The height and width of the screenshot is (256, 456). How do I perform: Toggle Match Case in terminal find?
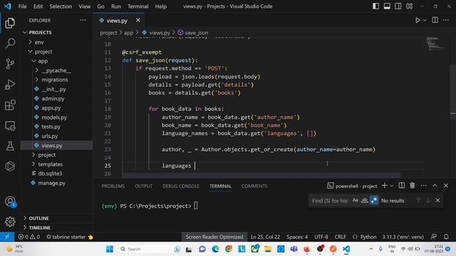pyautogui.click(x=355, y=201)
